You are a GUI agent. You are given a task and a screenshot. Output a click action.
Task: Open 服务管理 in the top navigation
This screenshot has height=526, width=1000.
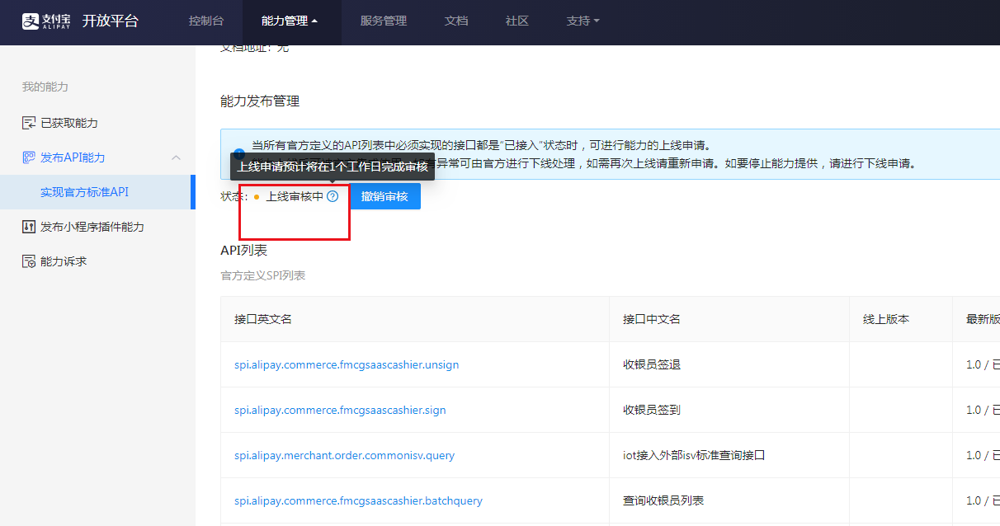(383, 21)
